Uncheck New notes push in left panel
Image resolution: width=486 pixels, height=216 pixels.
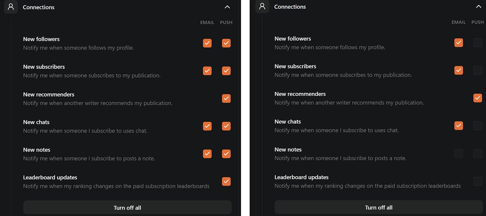click(x=226, y=154)
